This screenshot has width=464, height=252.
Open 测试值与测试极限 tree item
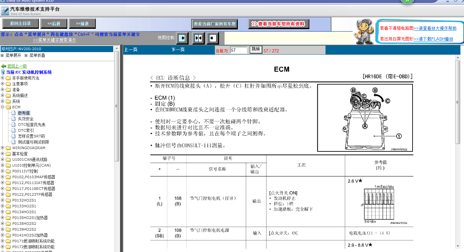coord(34,142)
